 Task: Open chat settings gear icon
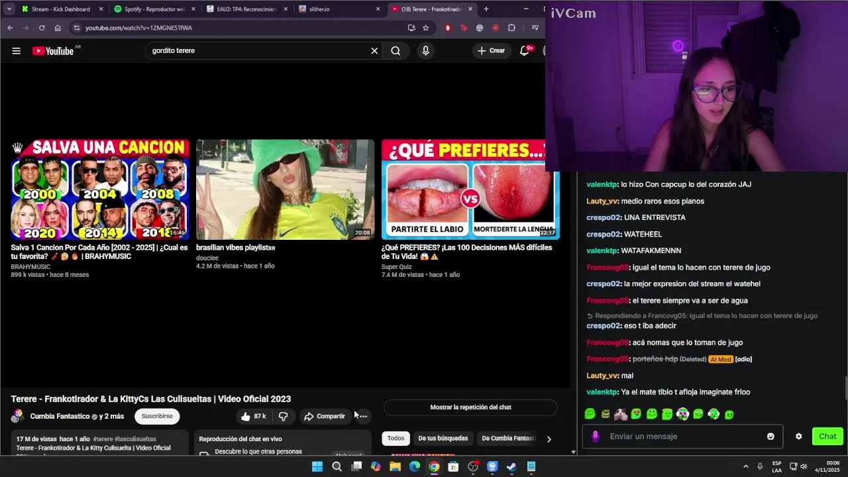click(798, 436)
